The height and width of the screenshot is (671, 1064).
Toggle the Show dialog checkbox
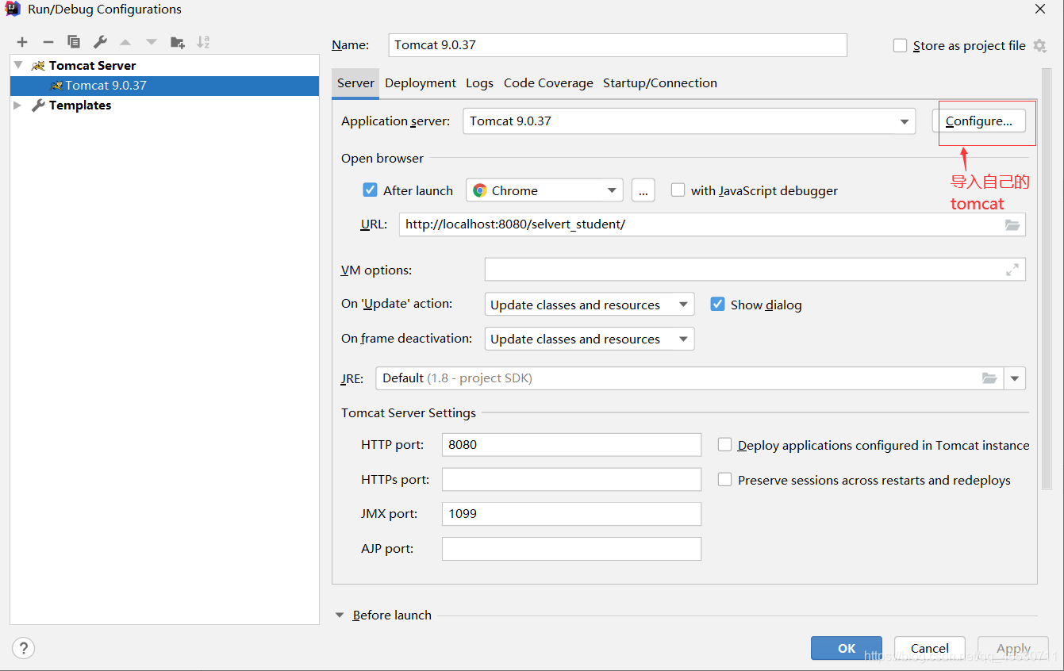point(717,305)
